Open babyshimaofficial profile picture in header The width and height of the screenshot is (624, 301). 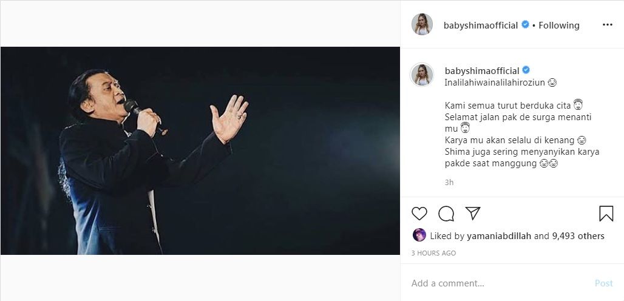(x=422, y=24)
